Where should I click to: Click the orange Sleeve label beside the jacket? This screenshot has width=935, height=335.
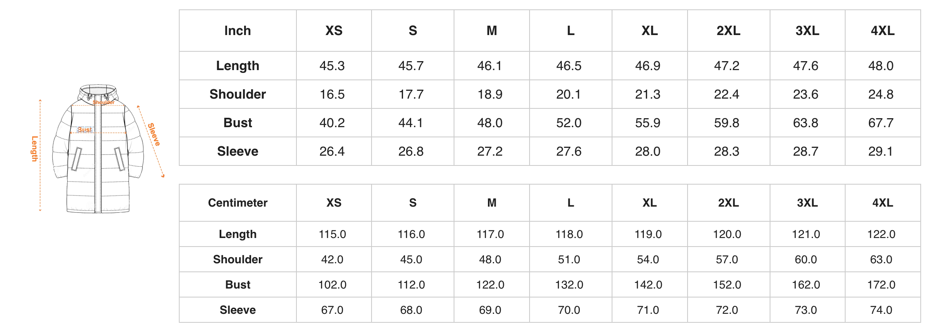[x=154, y=134]
